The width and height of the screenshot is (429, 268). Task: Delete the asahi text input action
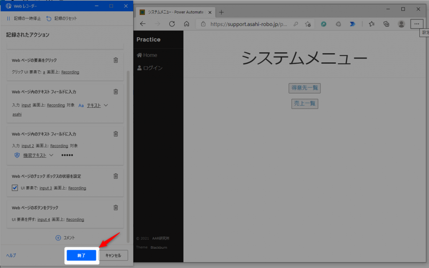click(116, 92)
